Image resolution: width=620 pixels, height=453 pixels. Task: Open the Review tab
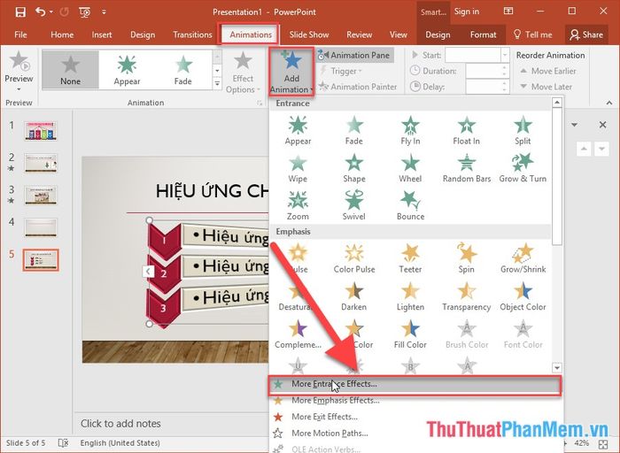point(359,35)
